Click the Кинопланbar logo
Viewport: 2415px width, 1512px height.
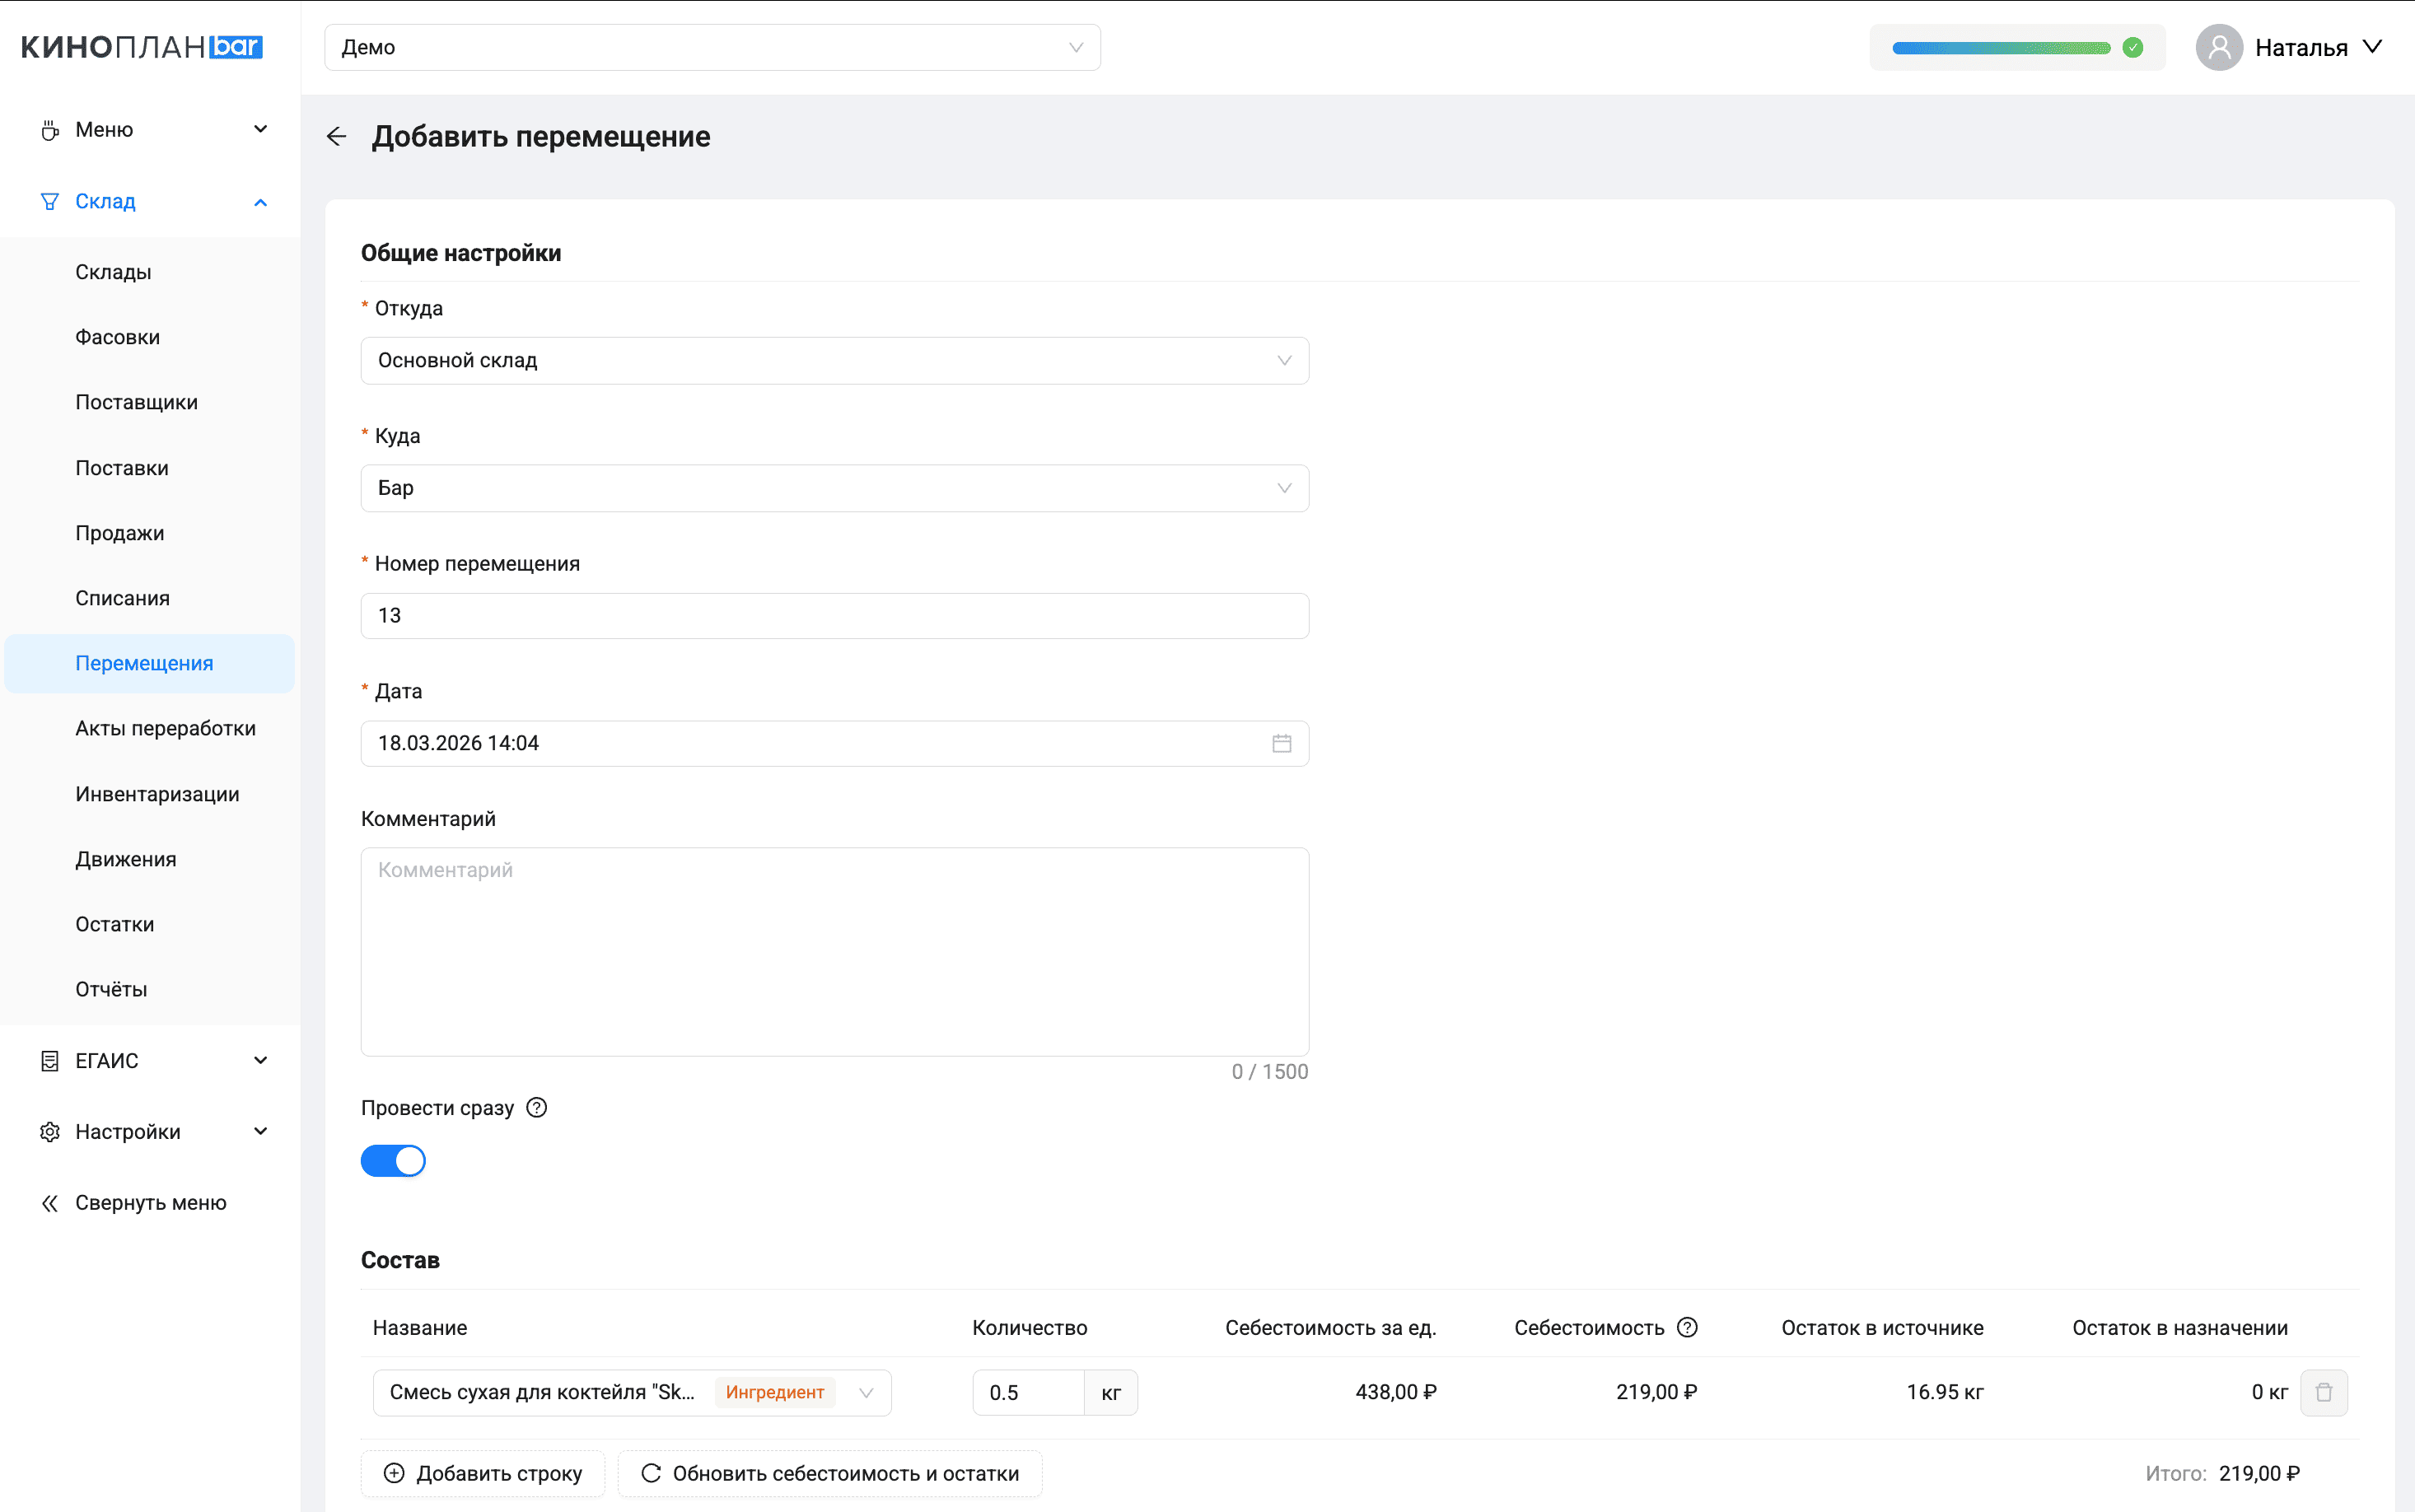click(141, 47)
